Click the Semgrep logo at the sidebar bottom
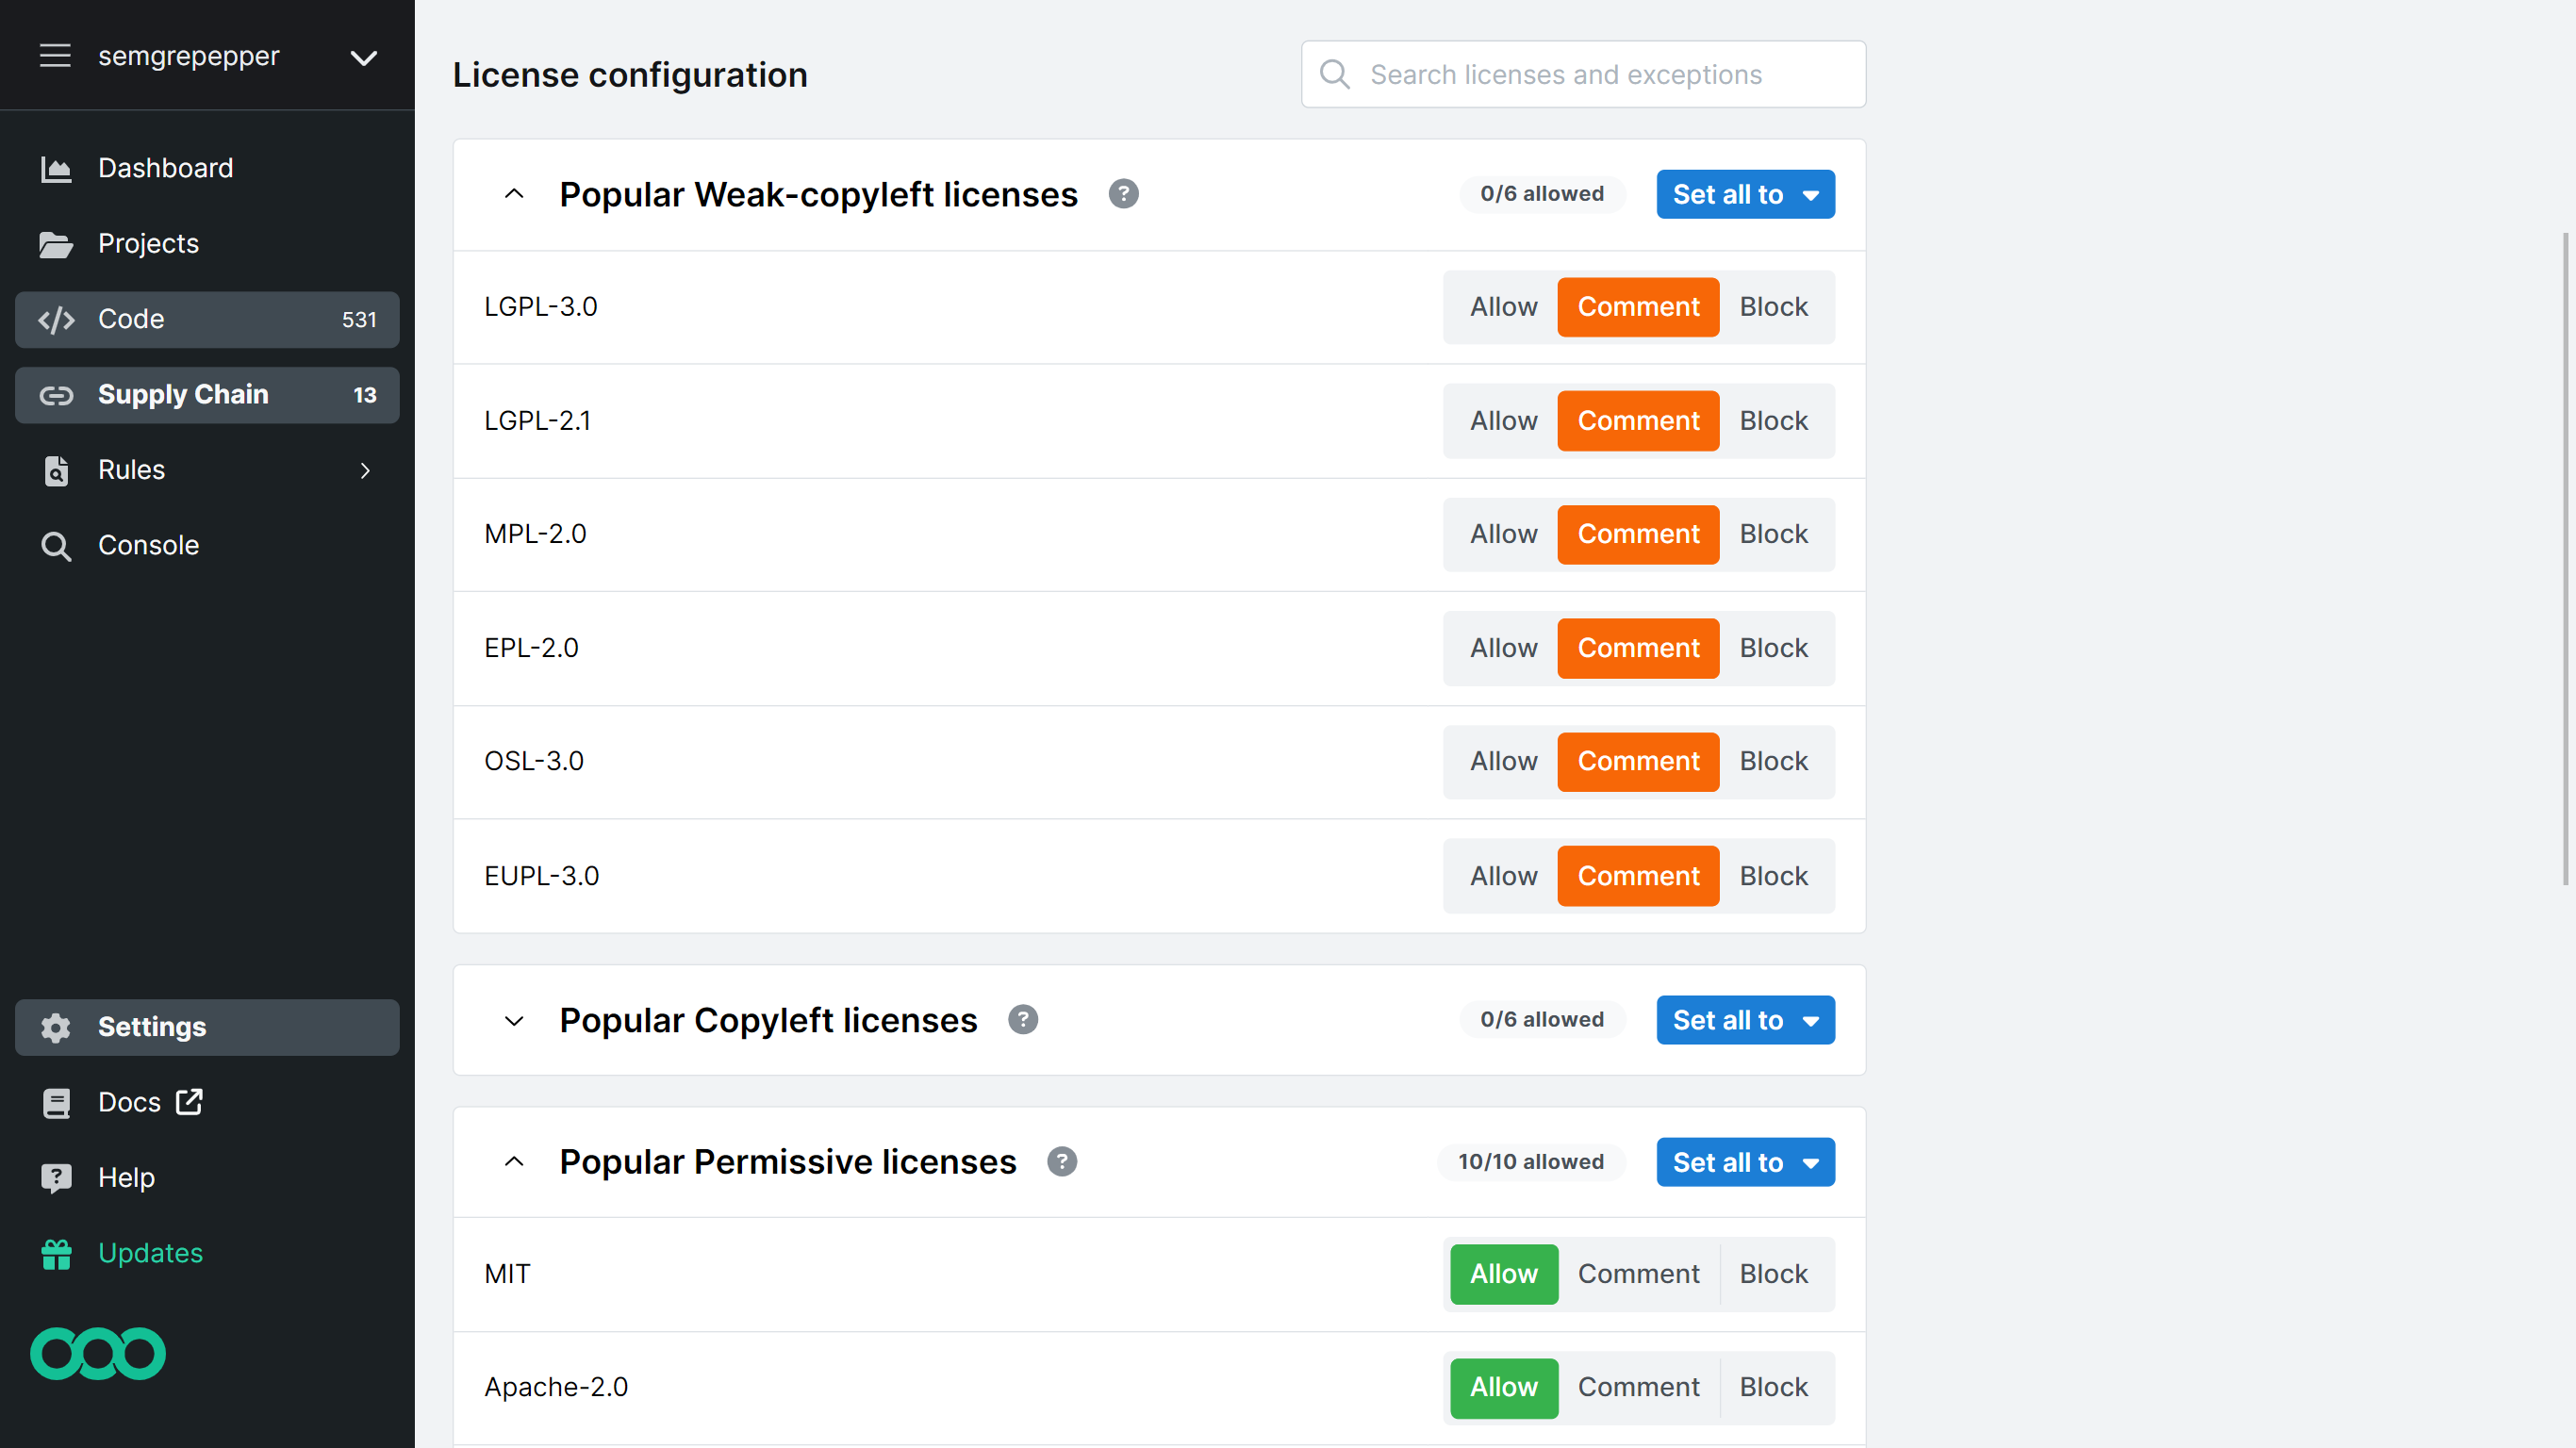The image size is (2576, 1448). pos(97,1353)
